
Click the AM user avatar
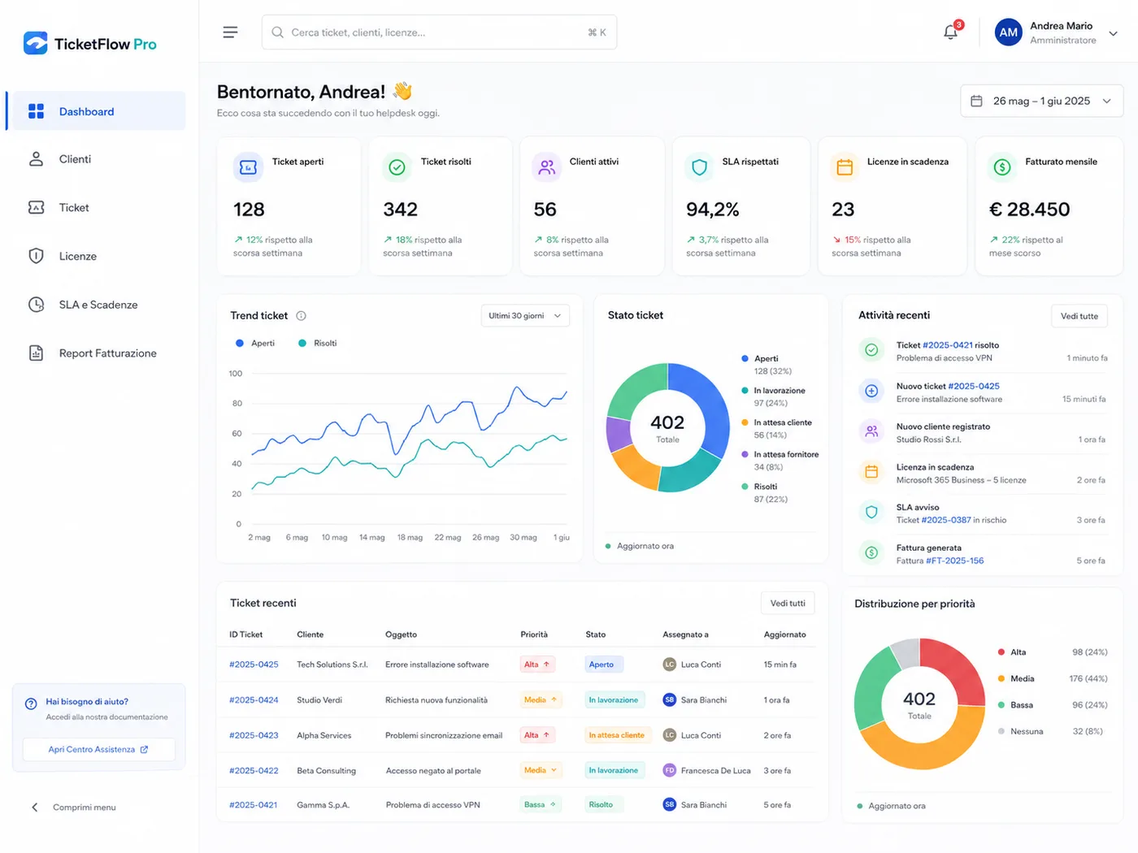click(1009, 32)
